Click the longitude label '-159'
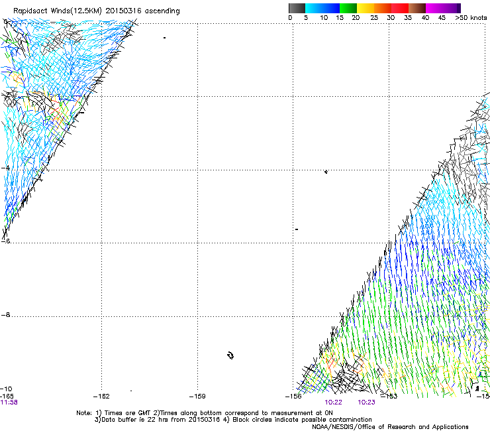Viewport: 490px width, 431px height. click(x=197, y=397)
